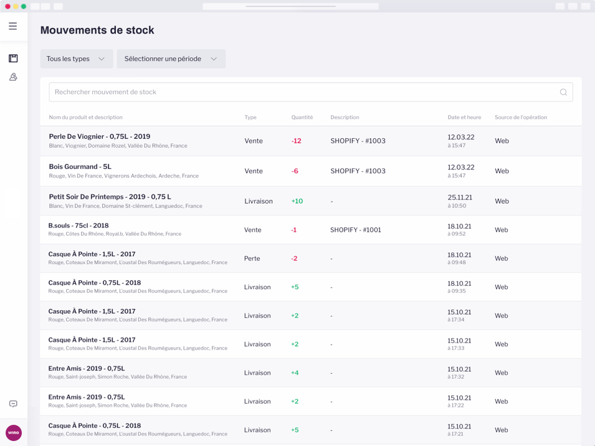Image resolution: width=595 pixels, height=446 pixels.
Task: Click quantity -6 for Bois Gourmand
Action: [295, 171]
